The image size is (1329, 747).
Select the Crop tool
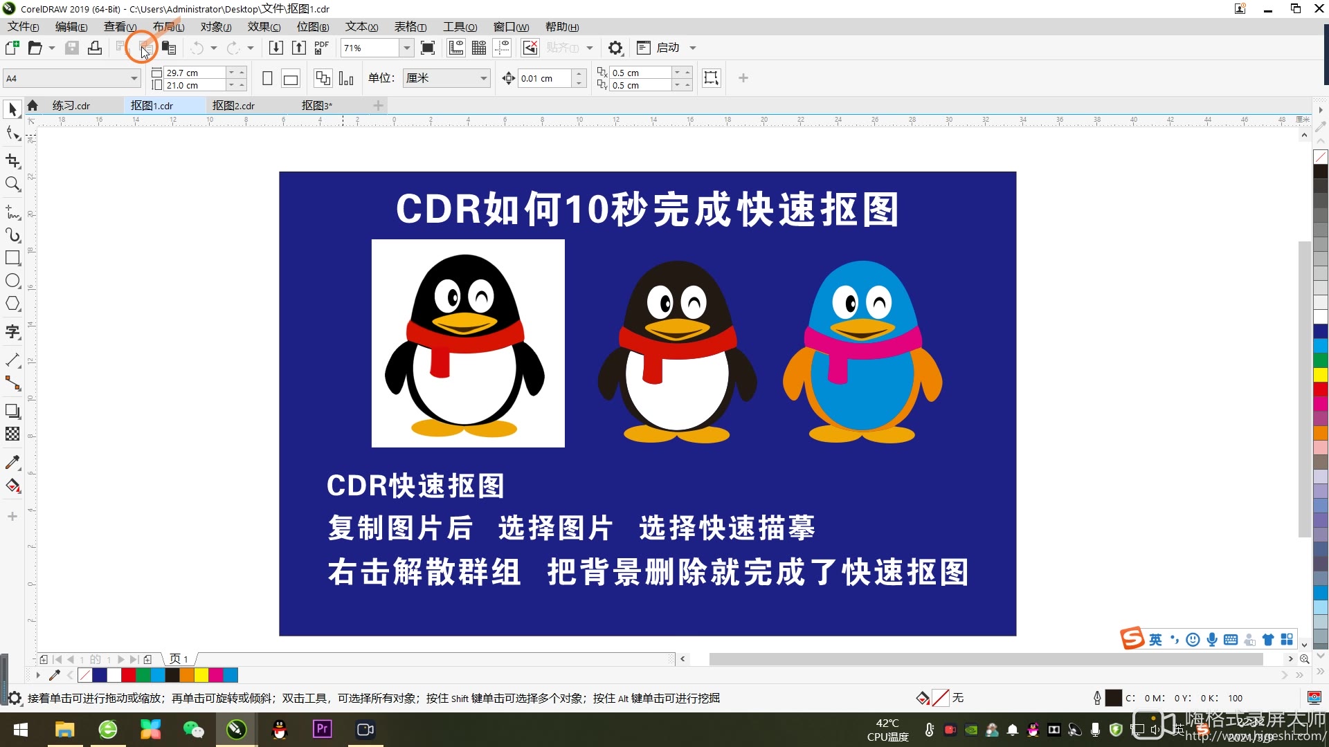point(12,161)
